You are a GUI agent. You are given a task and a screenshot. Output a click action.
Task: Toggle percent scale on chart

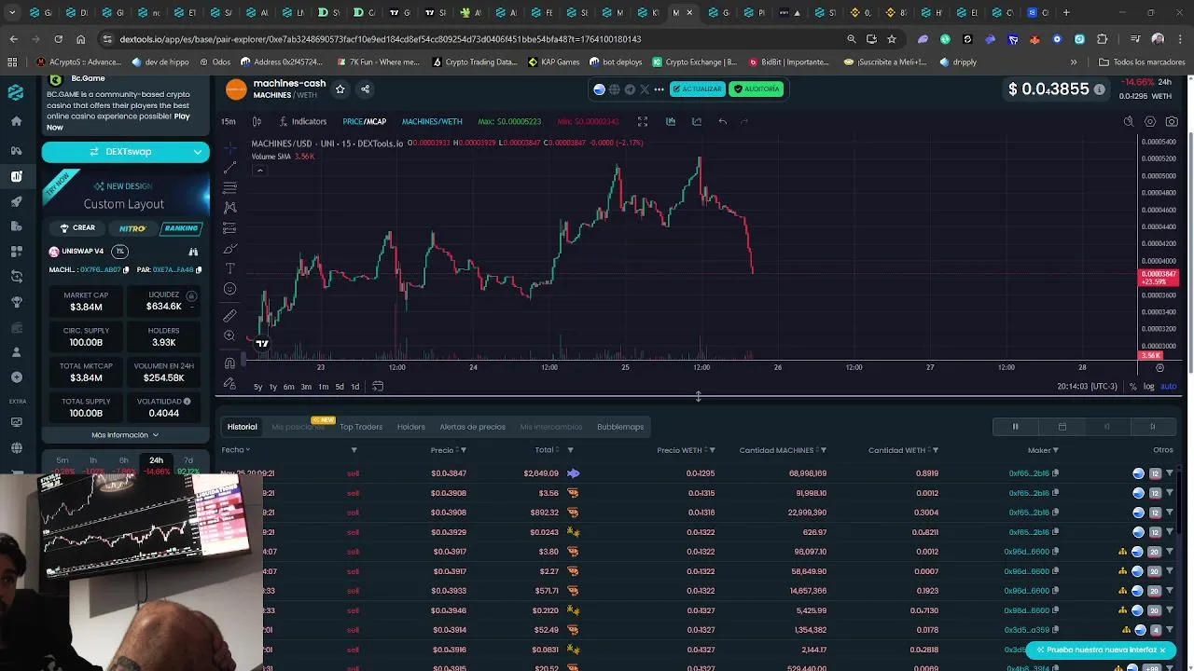1132,387
